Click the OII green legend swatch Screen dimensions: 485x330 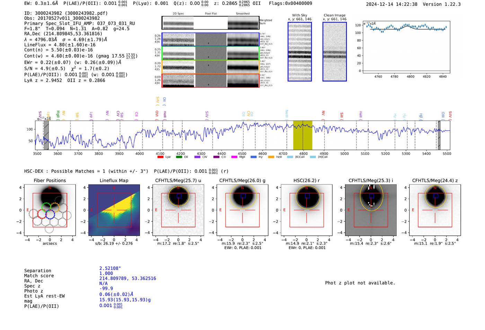tap(179, 157)
